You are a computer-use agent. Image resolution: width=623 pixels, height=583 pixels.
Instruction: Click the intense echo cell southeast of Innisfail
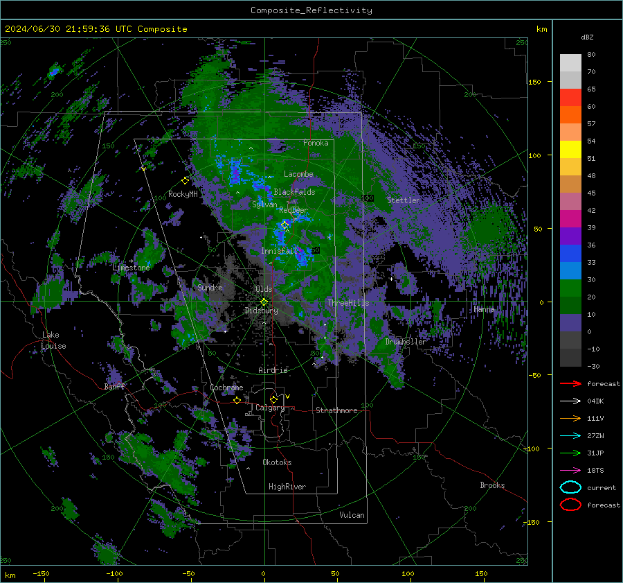click(303, 256)
